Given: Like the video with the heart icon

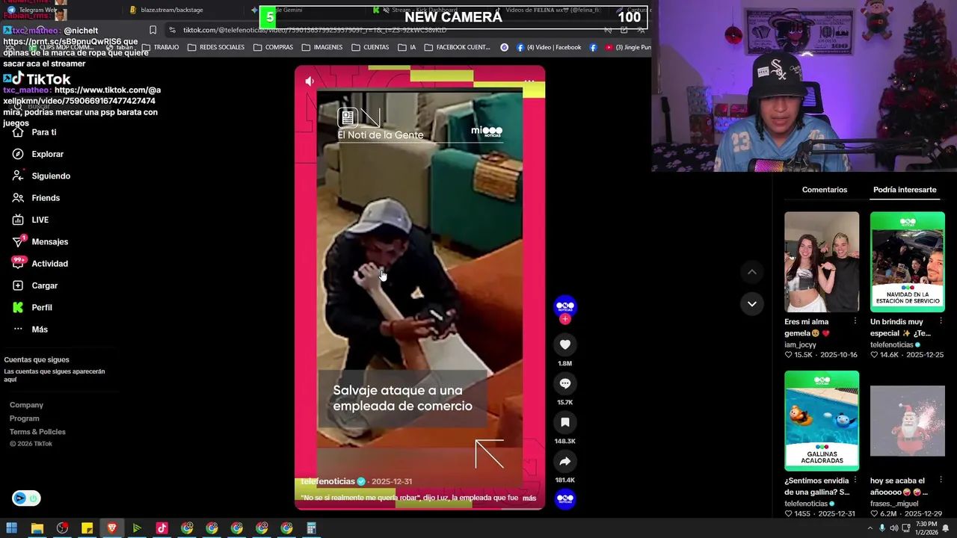Looking at the screenshot, I should coord(565,344).
